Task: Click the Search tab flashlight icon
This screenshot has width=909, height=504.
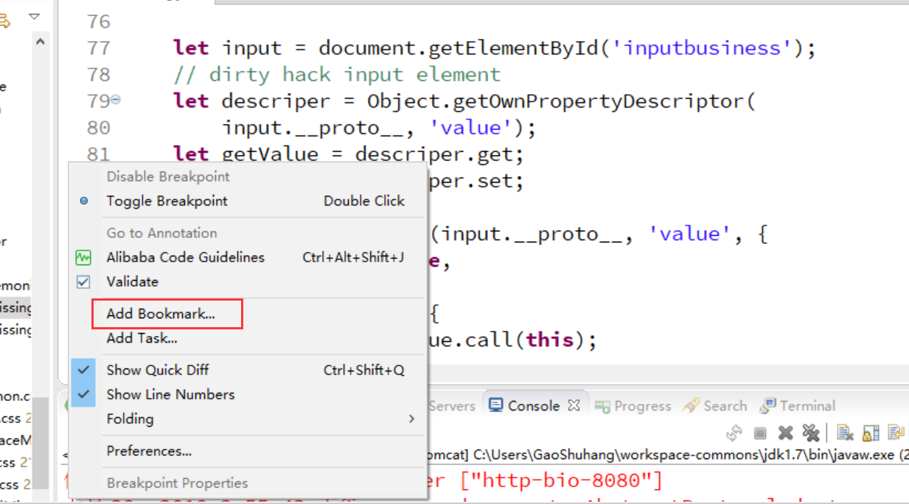Action: [691, 405]
